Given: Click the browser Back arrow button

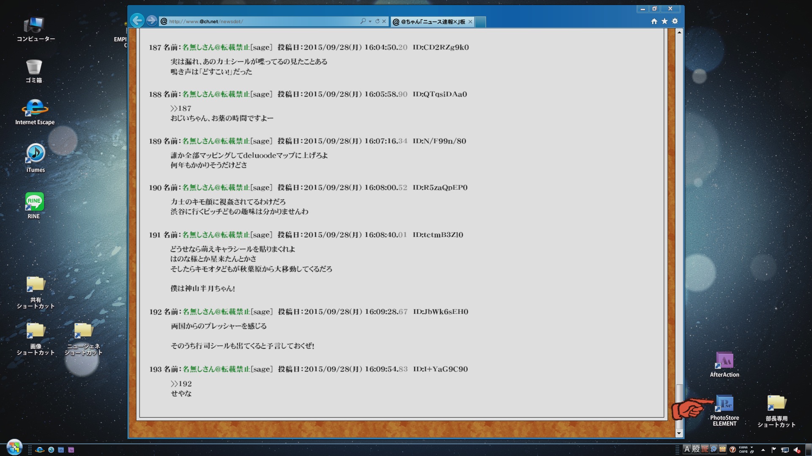Looking at the screenshot, I should coord(137,20).
